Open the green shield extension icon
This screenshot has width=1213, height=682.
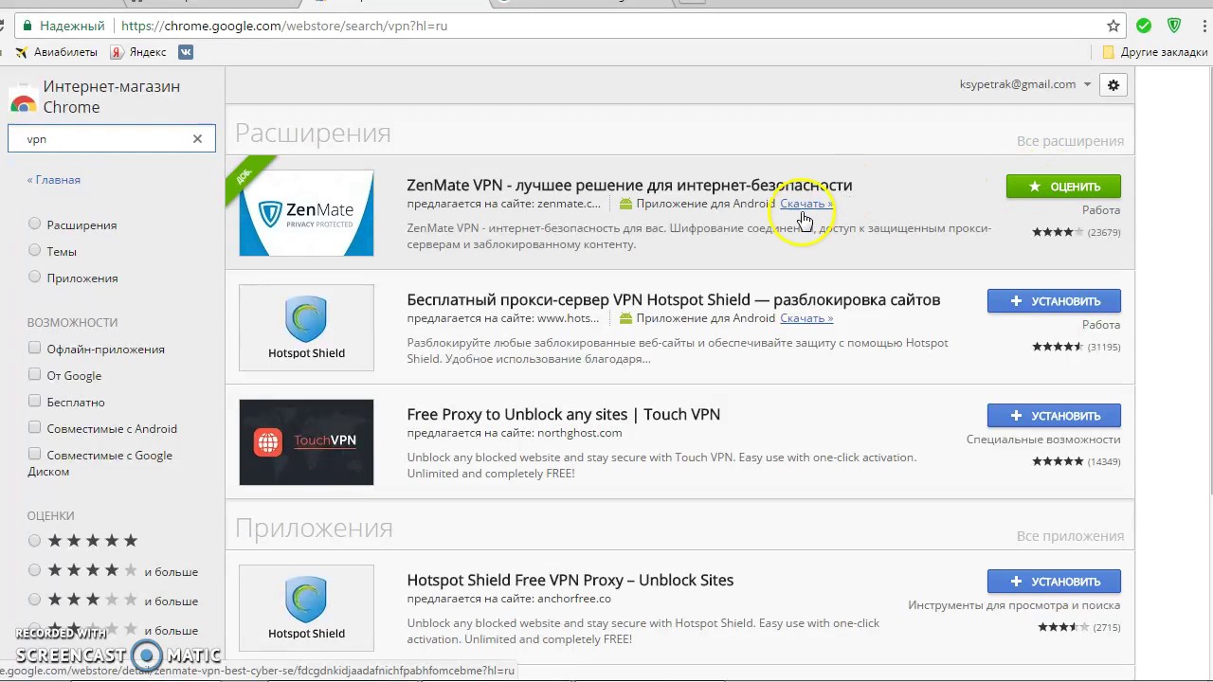[x=1174, y=26]
